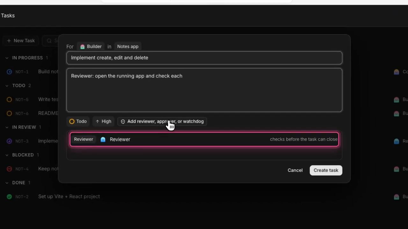This screenshot has width=408, height=229.
Task: Open the Notes app project selector
Action: click(128, 46)
